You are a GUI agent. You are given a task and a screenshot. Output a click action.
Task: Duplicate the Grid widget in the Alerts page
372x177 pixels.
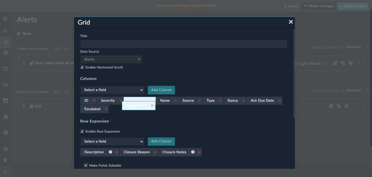click(x=339, y=106)
